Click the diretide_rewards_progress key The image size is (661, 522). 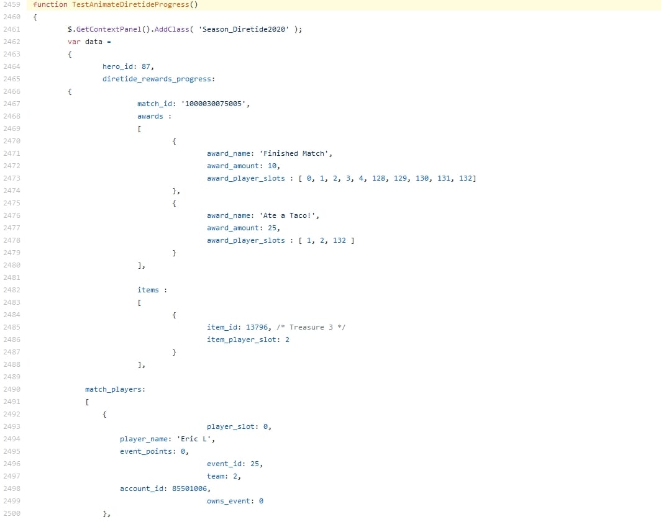[x=158, y=79]
